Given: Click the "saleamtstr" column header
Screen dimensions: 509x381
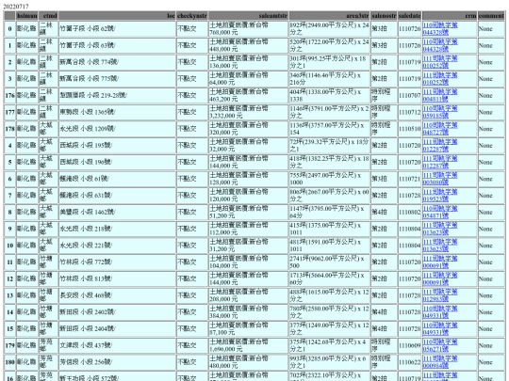Looking at the screenshot, I should click(x=248, y=16).
